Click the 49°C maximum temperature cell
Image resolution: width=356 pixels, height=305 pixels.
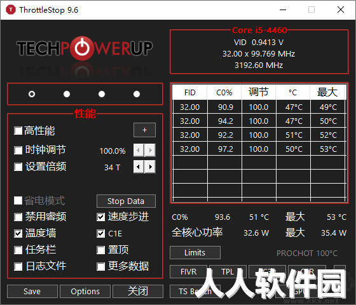coord(328,107)
